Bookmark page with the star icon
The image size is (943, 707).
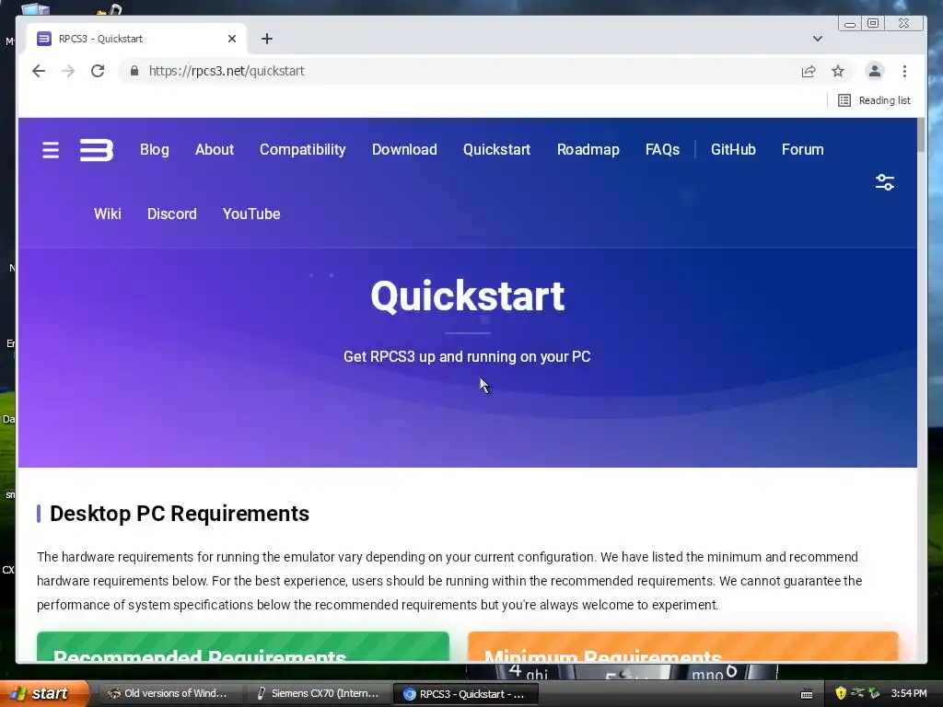[838, 72]
